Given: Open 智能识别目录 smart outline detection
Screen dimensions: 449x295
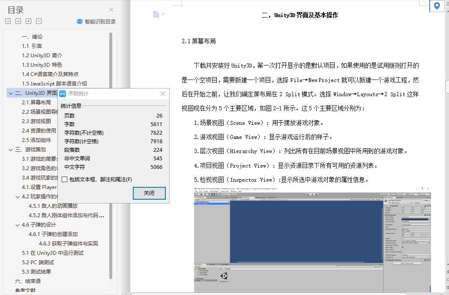Looking at the screenshot, I should pyautogui.click(x=96, y=21).
